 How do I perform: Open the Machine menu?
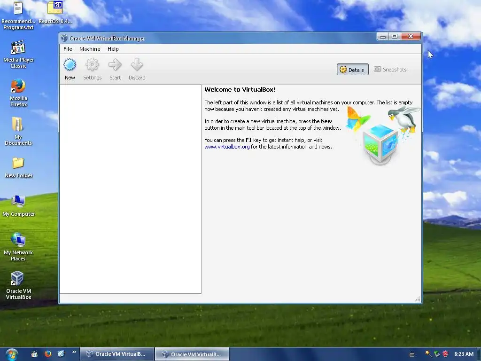coord(90,49)
